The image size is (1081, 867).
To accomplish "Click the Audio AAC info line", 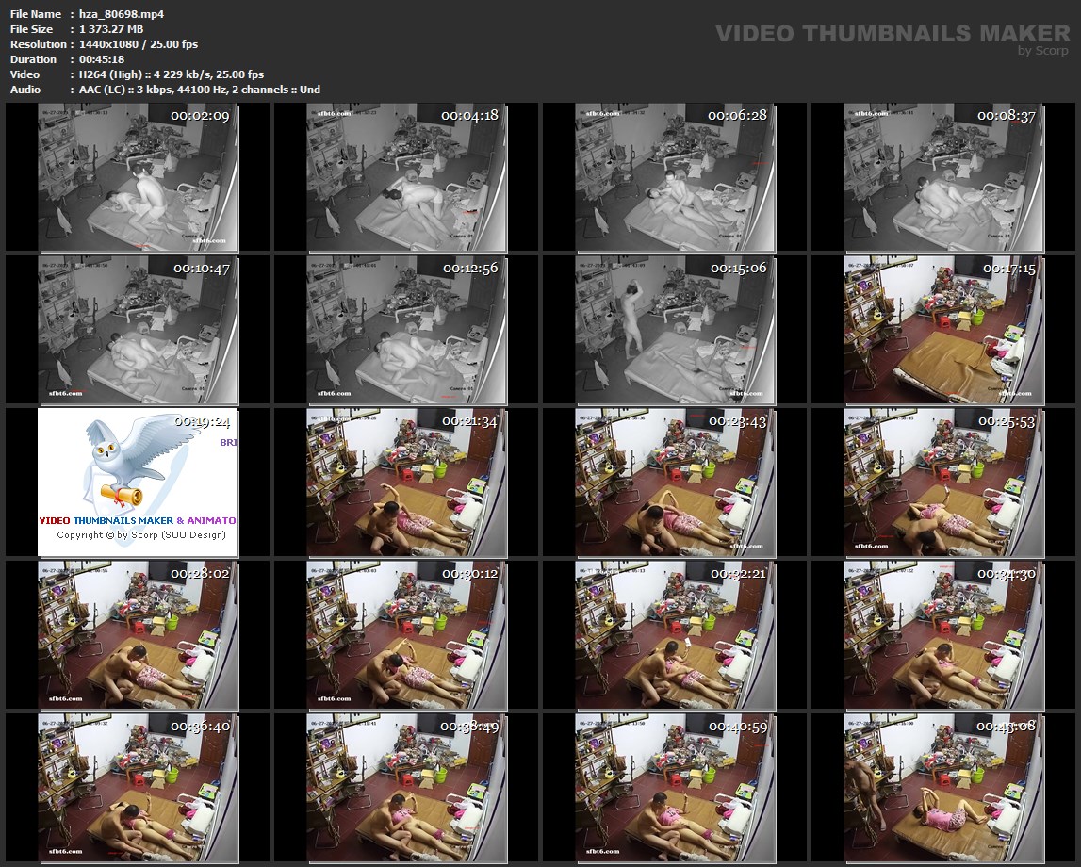I will click(x=195, y=90).
